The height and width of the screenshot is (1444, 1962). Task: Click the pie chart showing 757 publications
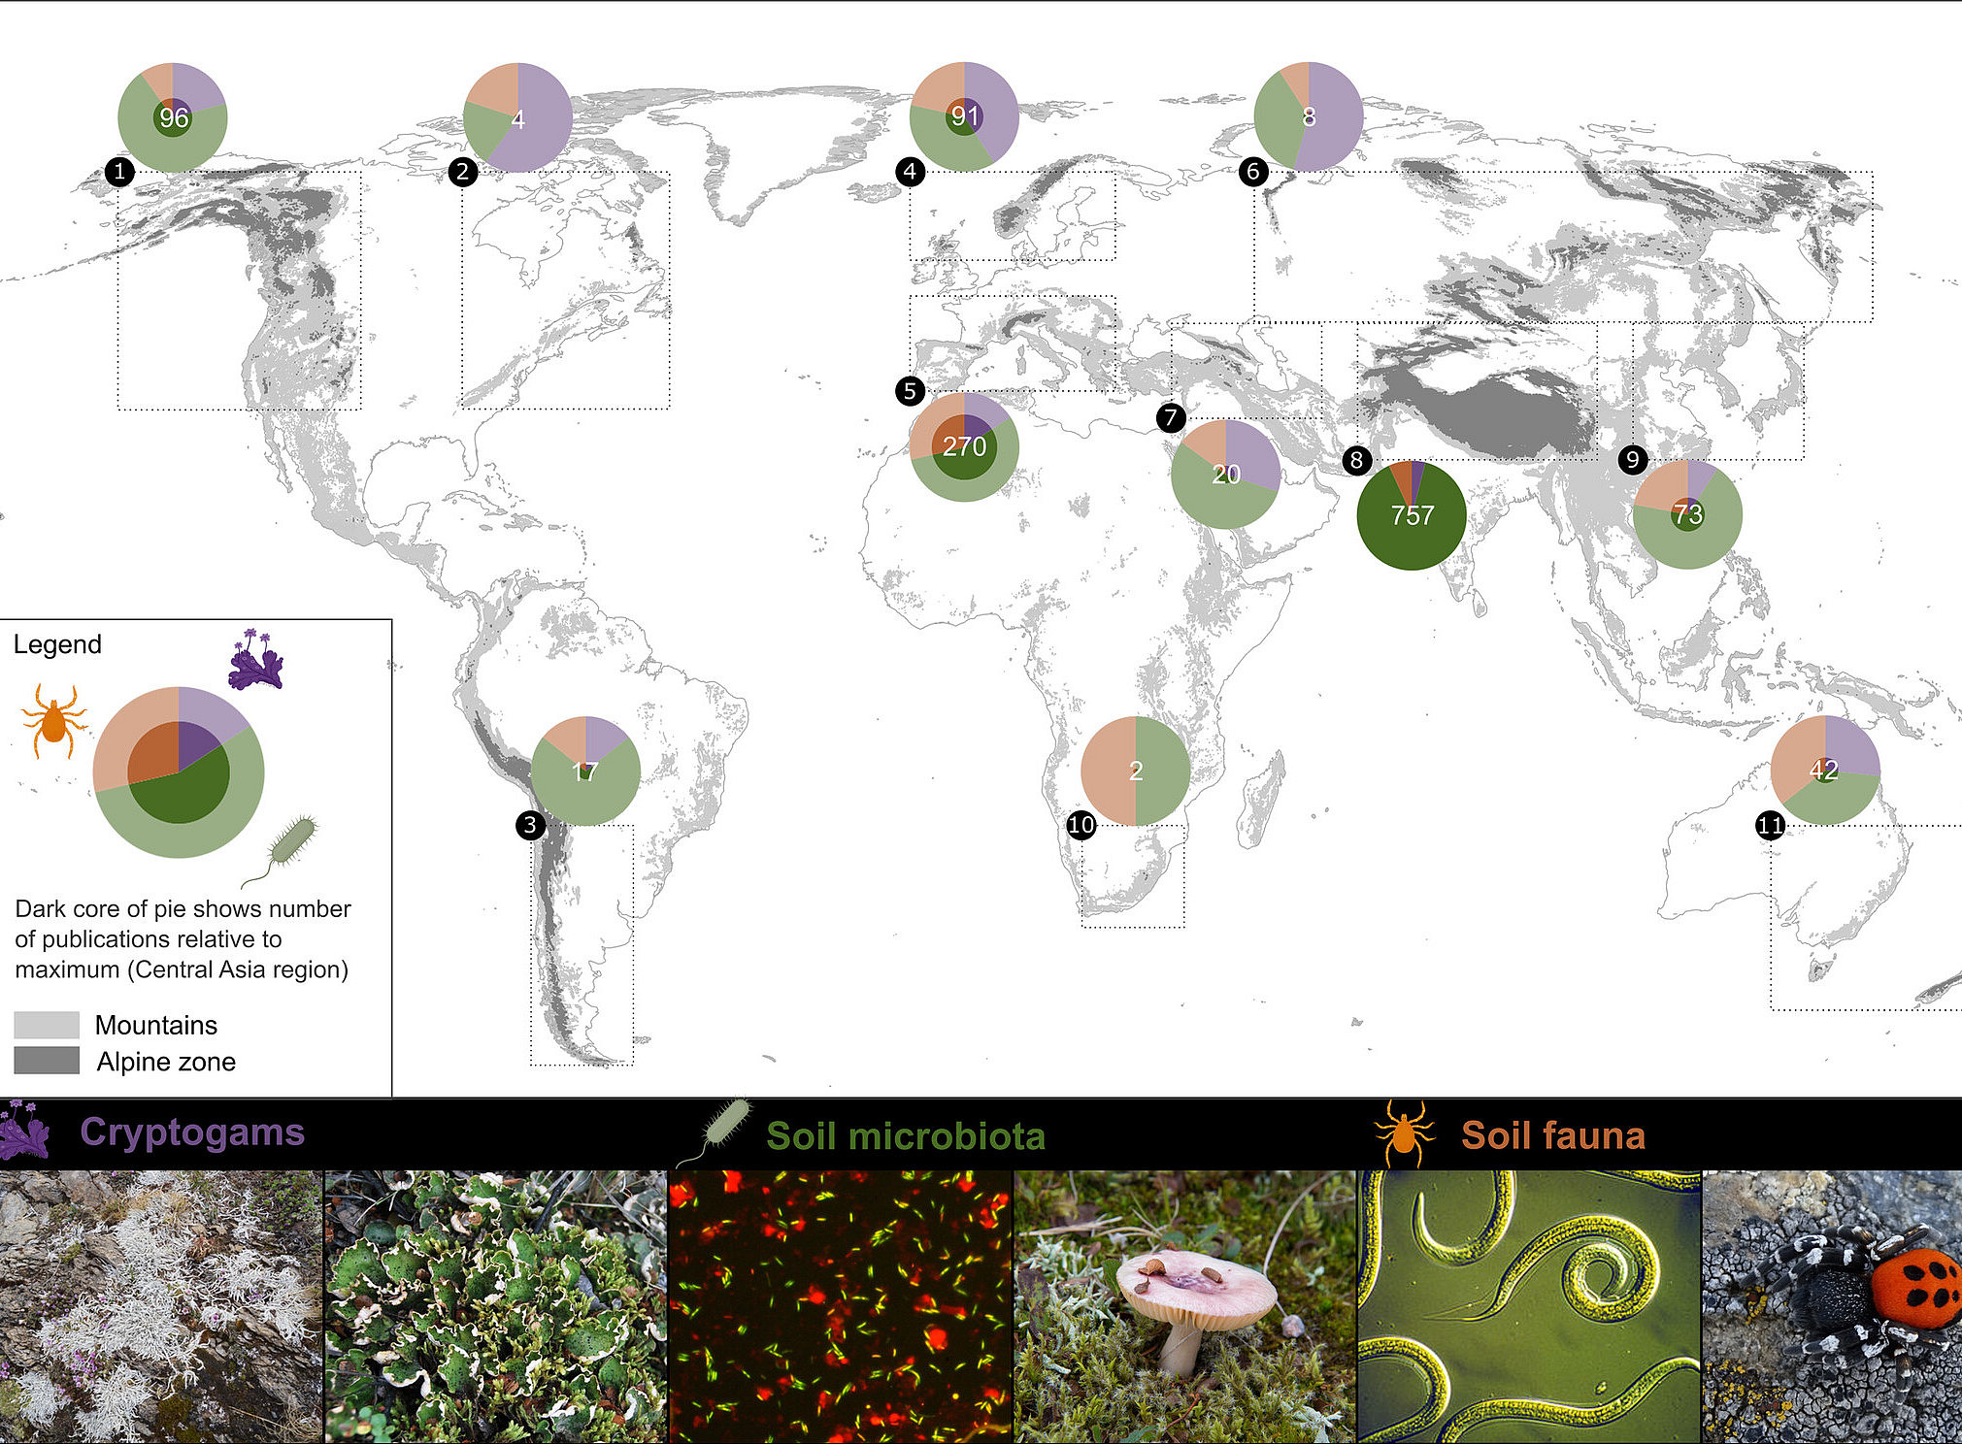click(1411, 515)
